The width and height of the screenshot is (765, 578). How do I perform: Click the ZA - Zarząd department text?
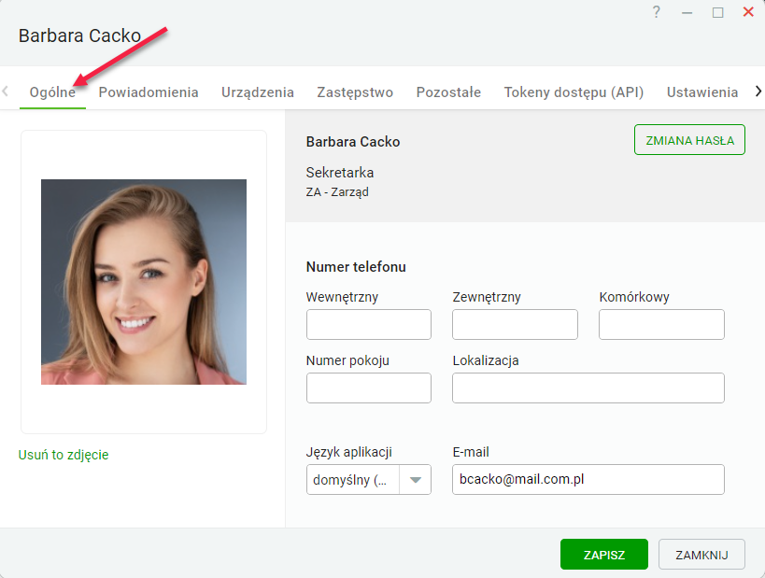337,191
